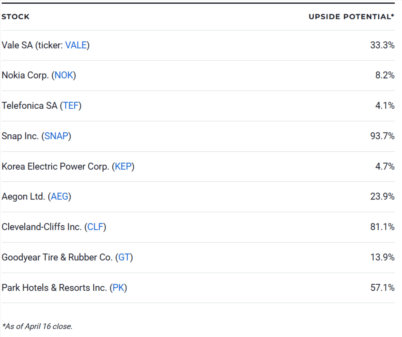402x337 pixels.
Task: Open the TEF ticker link
Action: [x=71, y=106]
